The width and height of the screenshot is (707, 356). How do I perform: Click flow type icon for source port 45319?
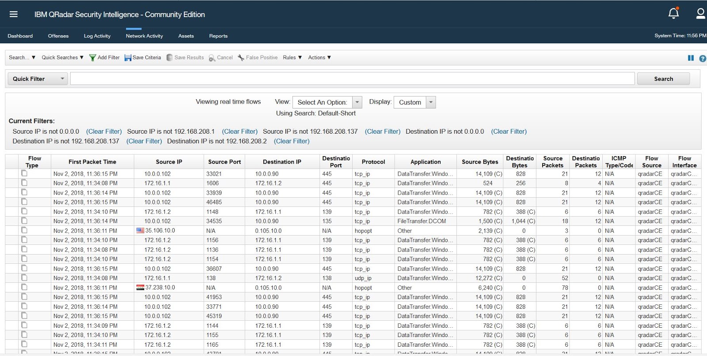point(24,315)
